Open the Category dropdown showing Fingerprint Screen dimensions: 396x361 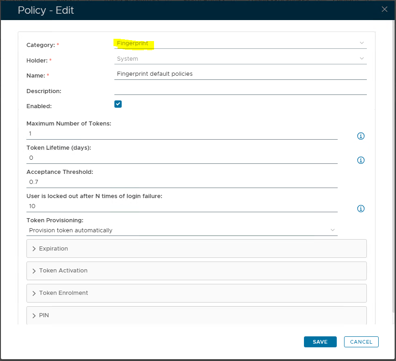pos(240,43)
